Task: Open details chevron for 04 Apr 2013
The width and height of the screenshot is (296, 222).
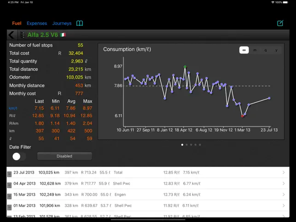Action: pos(284,183)
